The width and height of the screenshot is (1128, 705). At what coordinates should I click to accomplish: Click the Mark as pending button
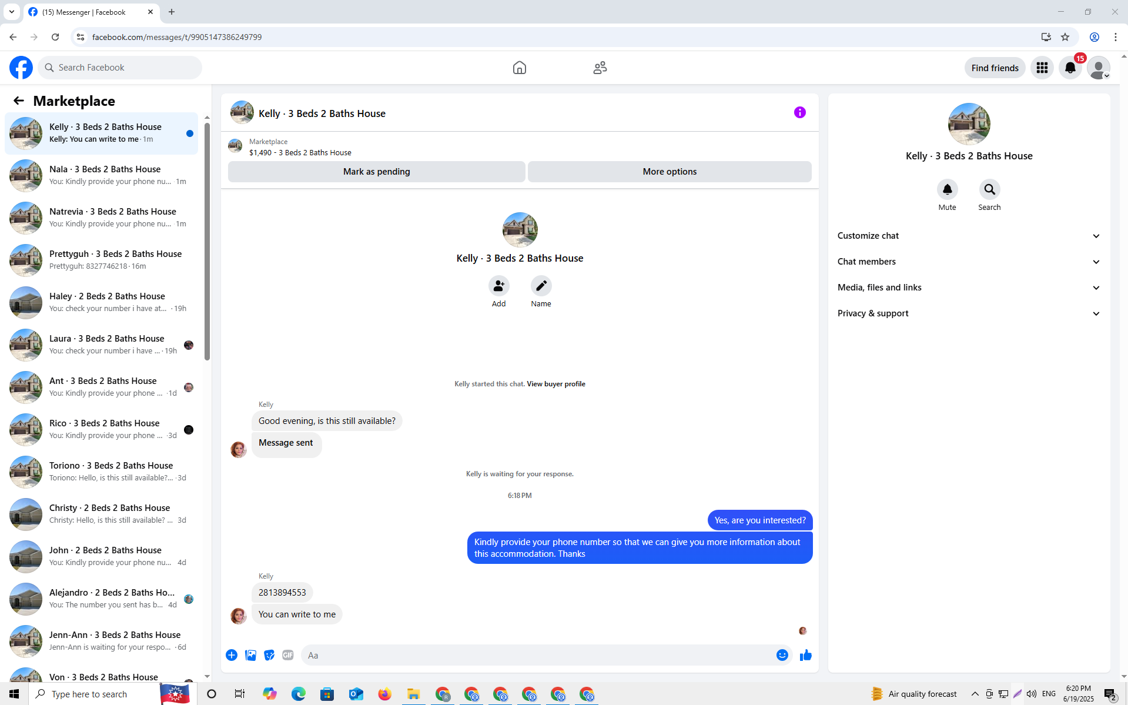tap(376, 172)
